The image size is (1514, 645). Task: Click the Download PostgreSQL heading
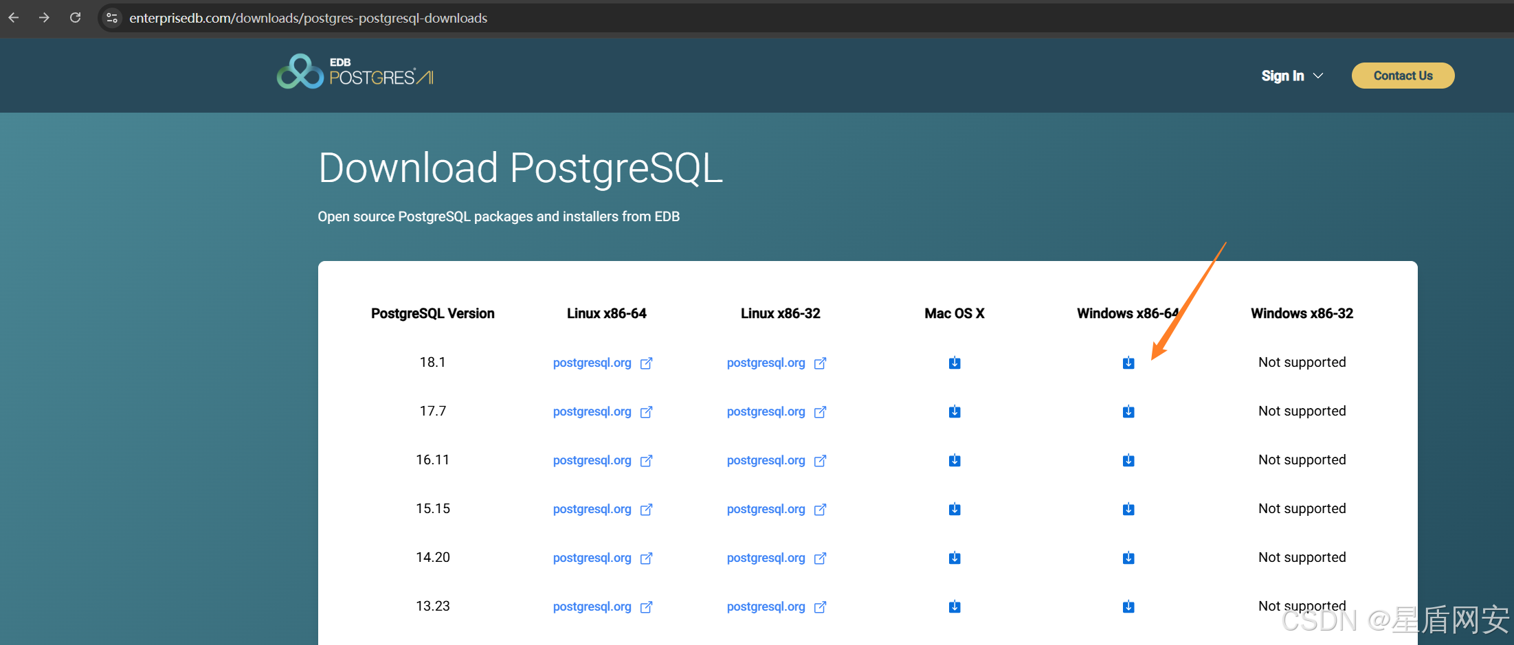[520, 168]
